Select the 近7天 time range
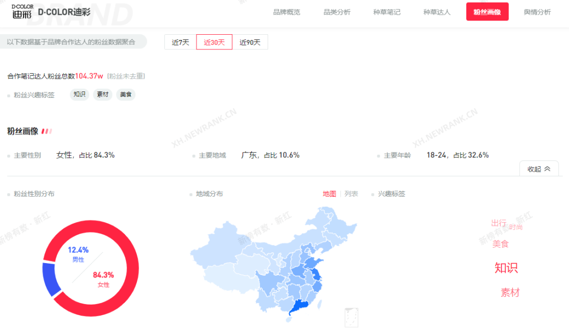This screenshot has width=569, height=332. tap(180, 43)
